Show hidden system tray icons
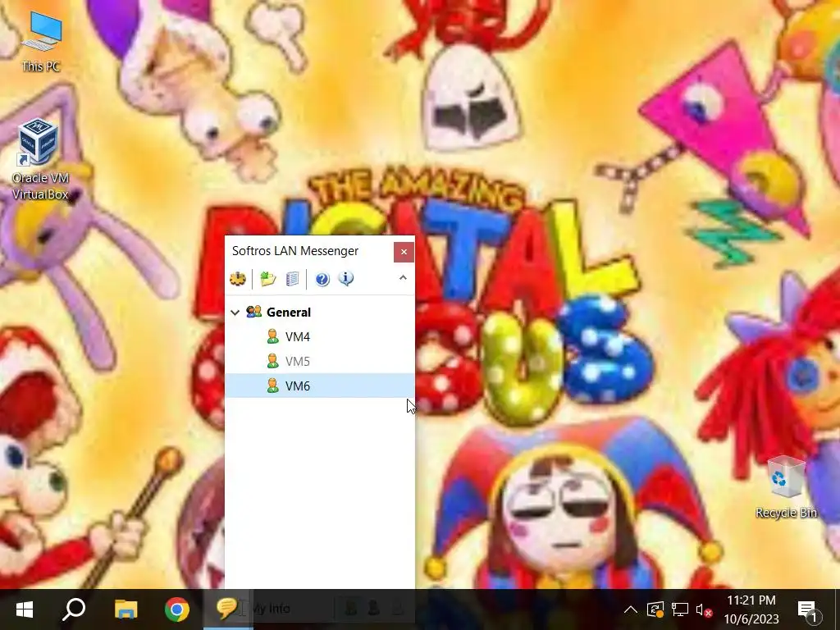This screenshot has width=840, height=630. coord(631,609)
